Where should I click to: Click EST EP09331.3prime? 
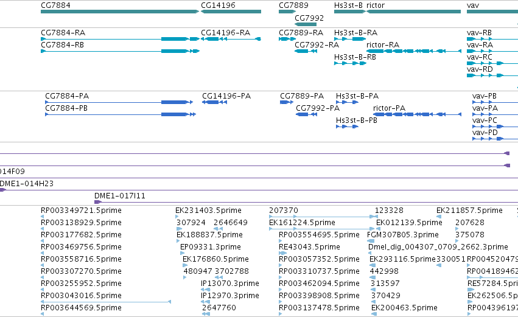tap(211, 247)
